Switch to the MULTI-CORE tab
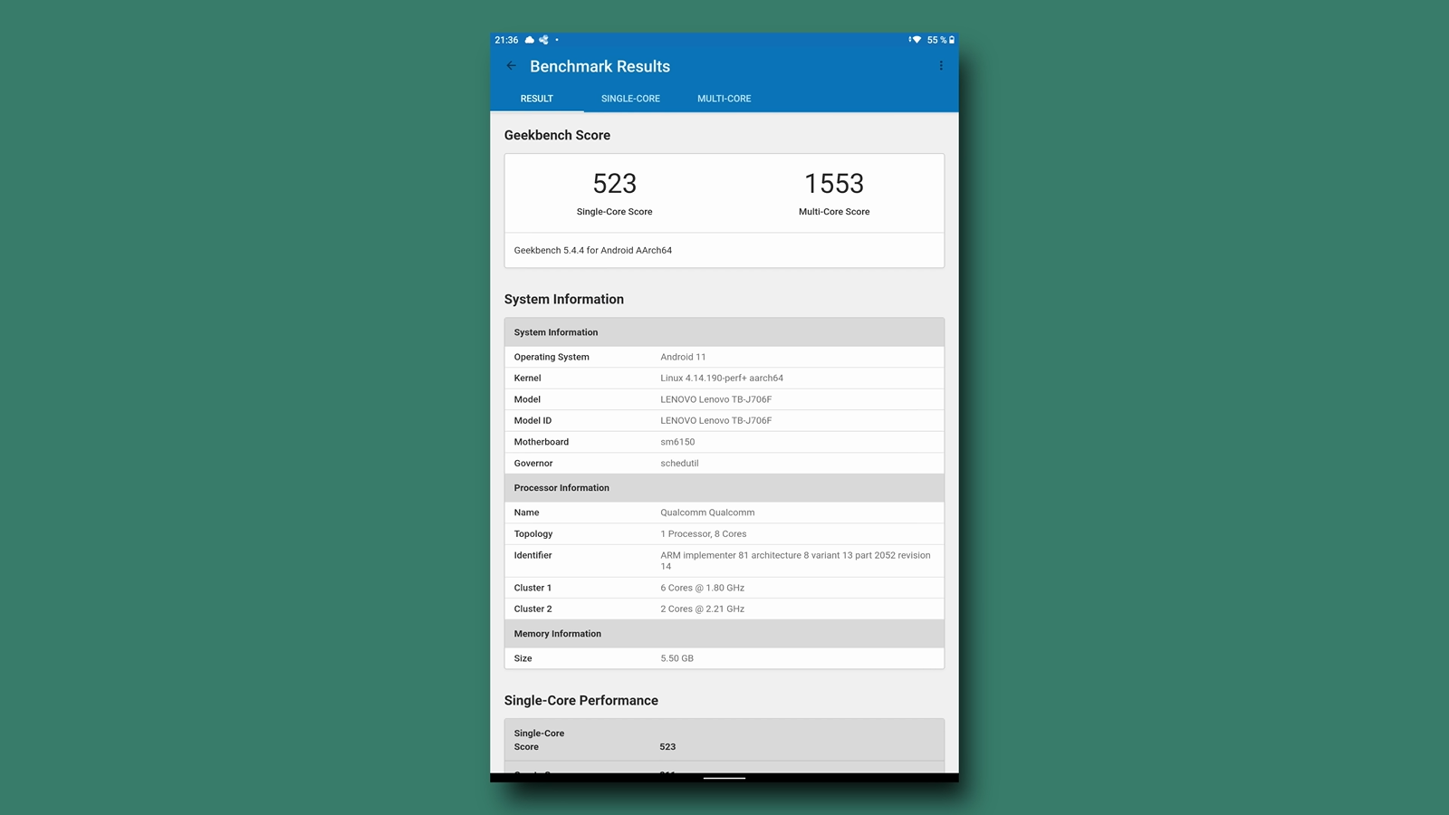Screen dimensions: 1449x815 pos(724,99)
